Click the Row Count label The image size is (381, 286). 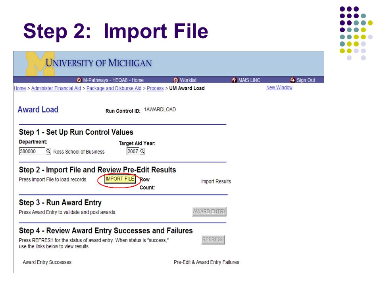point(147,184)
